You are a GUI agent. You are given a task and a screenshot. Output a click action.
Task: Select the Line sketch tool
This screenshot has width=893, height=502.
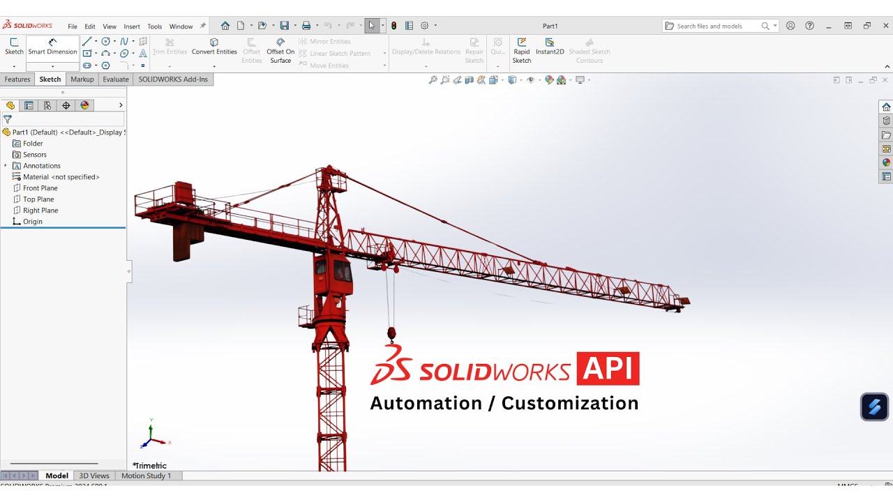point(87,42)
